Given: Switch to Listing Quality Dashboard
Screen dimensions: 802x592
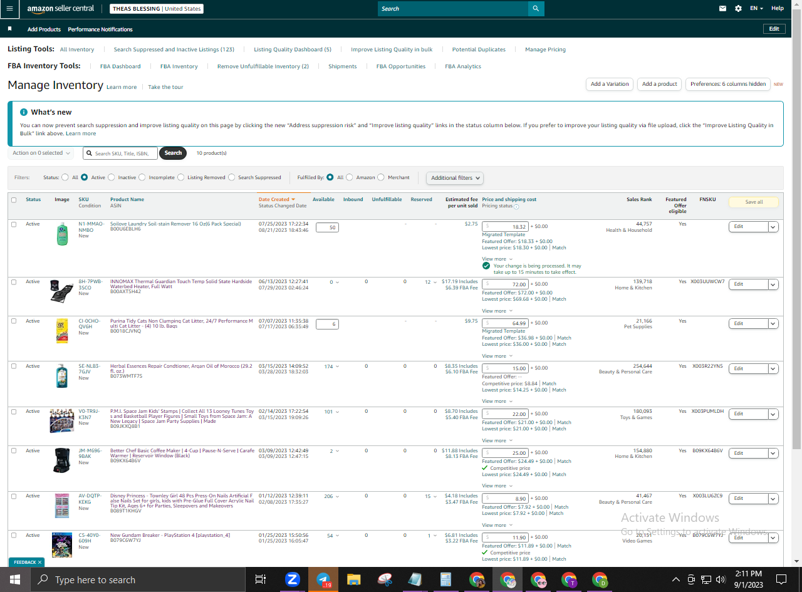Looking at the screenshot, I should click(x=293, y=49).
